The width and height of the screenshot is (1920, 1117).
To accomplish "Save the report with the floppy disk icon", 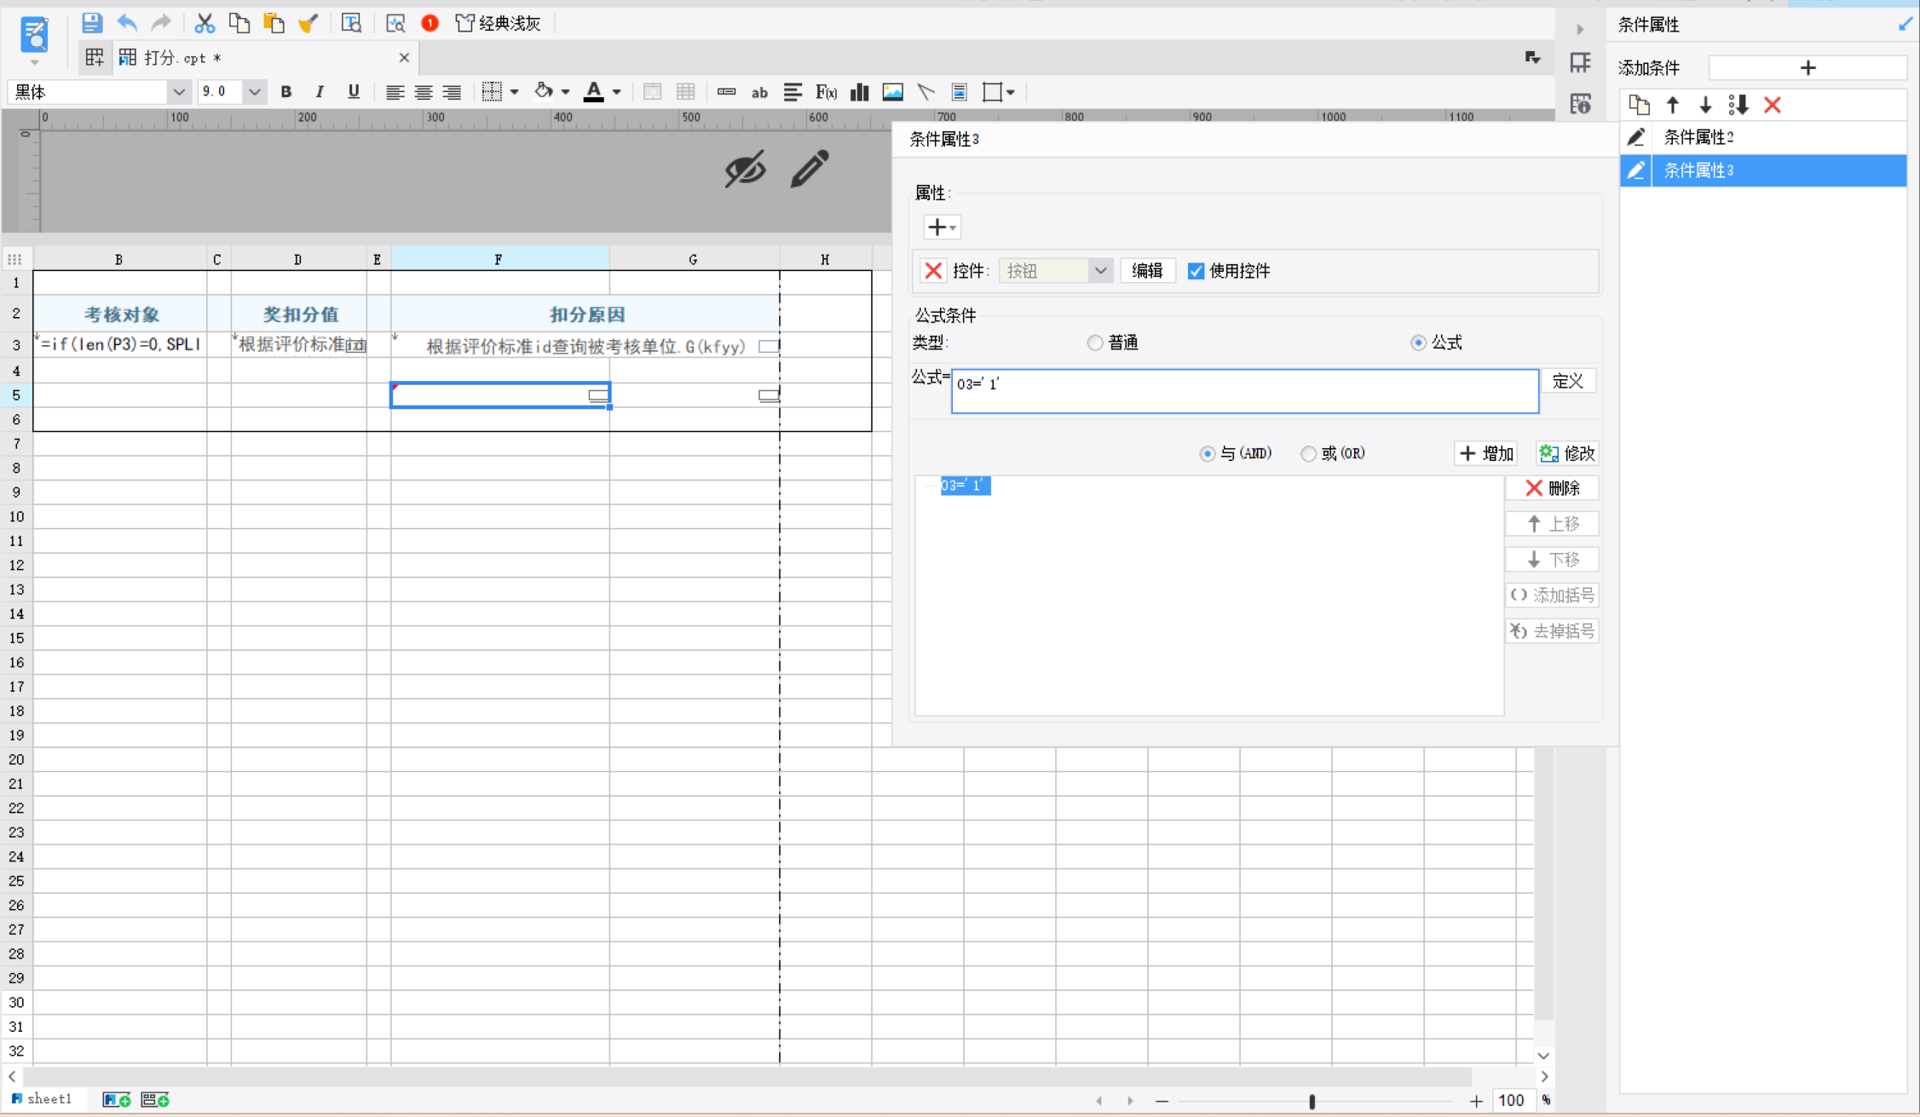I will pos(91,23).
